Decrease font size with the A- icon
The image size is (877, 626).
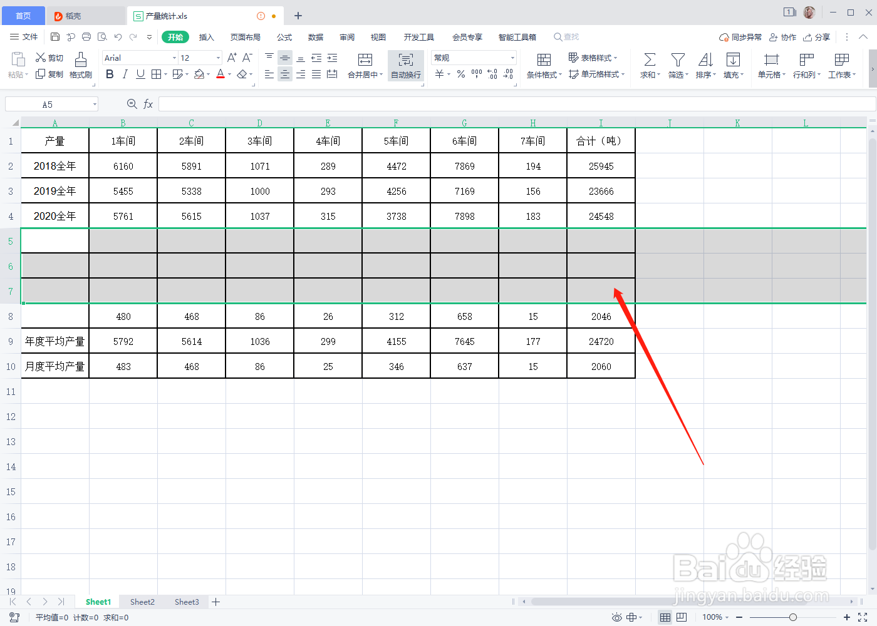point(247,58)
